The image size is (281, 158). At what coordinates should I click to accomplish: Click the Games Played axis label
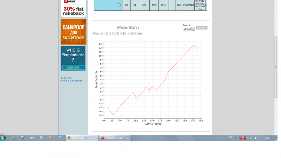tap(153, 124)
